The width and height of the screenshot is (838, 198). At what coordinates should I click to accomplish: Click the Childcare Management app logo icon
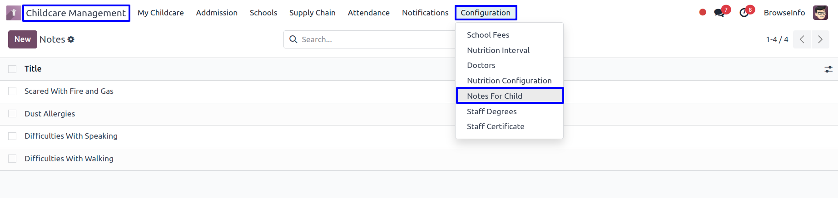[x=14, y=13]
